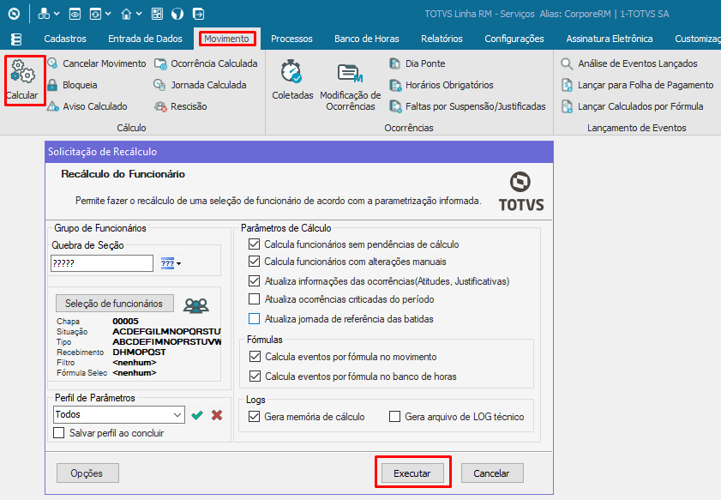Click the Executar button
Image resolution: width=721 pixels, height=500 pixels.
click(412, 473)
